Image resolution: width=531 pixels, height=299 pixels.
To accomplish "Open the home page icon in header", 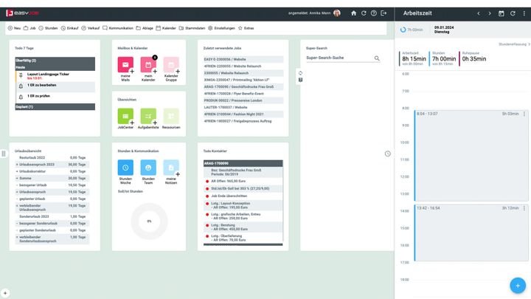I will point(353,13).
